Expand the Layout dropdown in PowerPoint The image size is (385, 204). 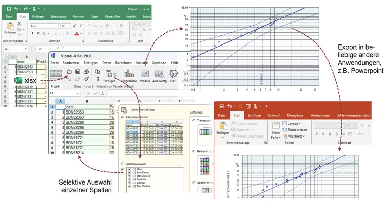click(292, 124)
